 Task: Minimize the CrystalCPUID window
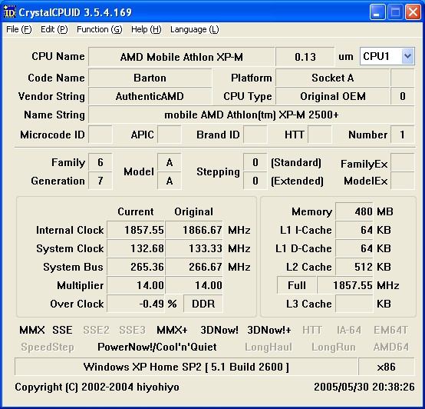click(377, 12)
